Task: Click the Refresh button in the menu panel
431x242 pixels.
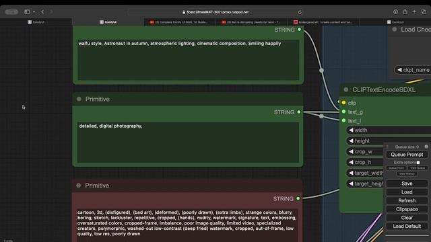Action: pos(407,200)
